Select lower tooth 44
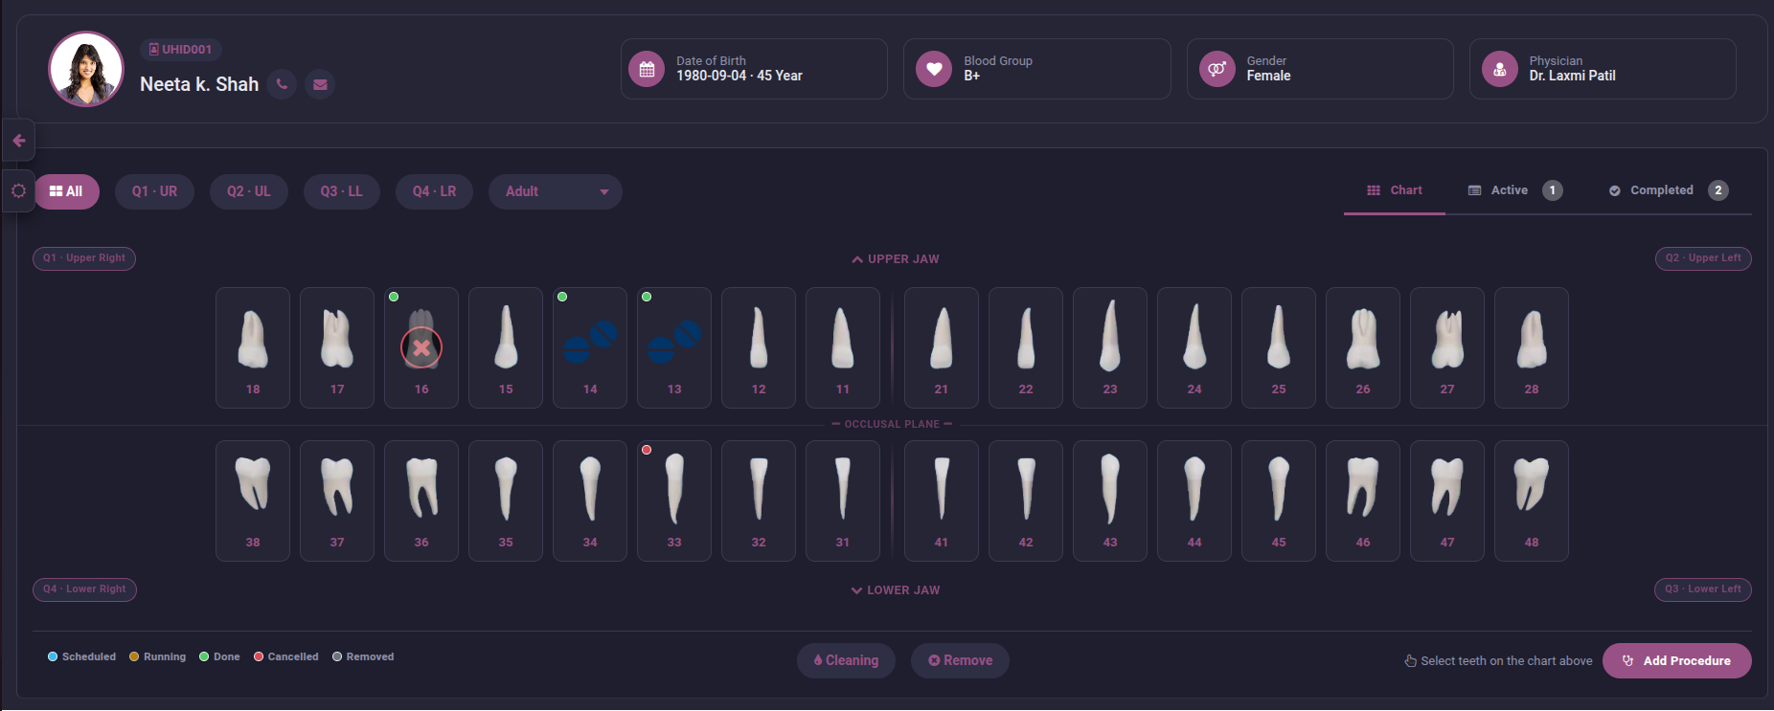The height and width of the screenshot is (711, 1774). [1194, 500]
